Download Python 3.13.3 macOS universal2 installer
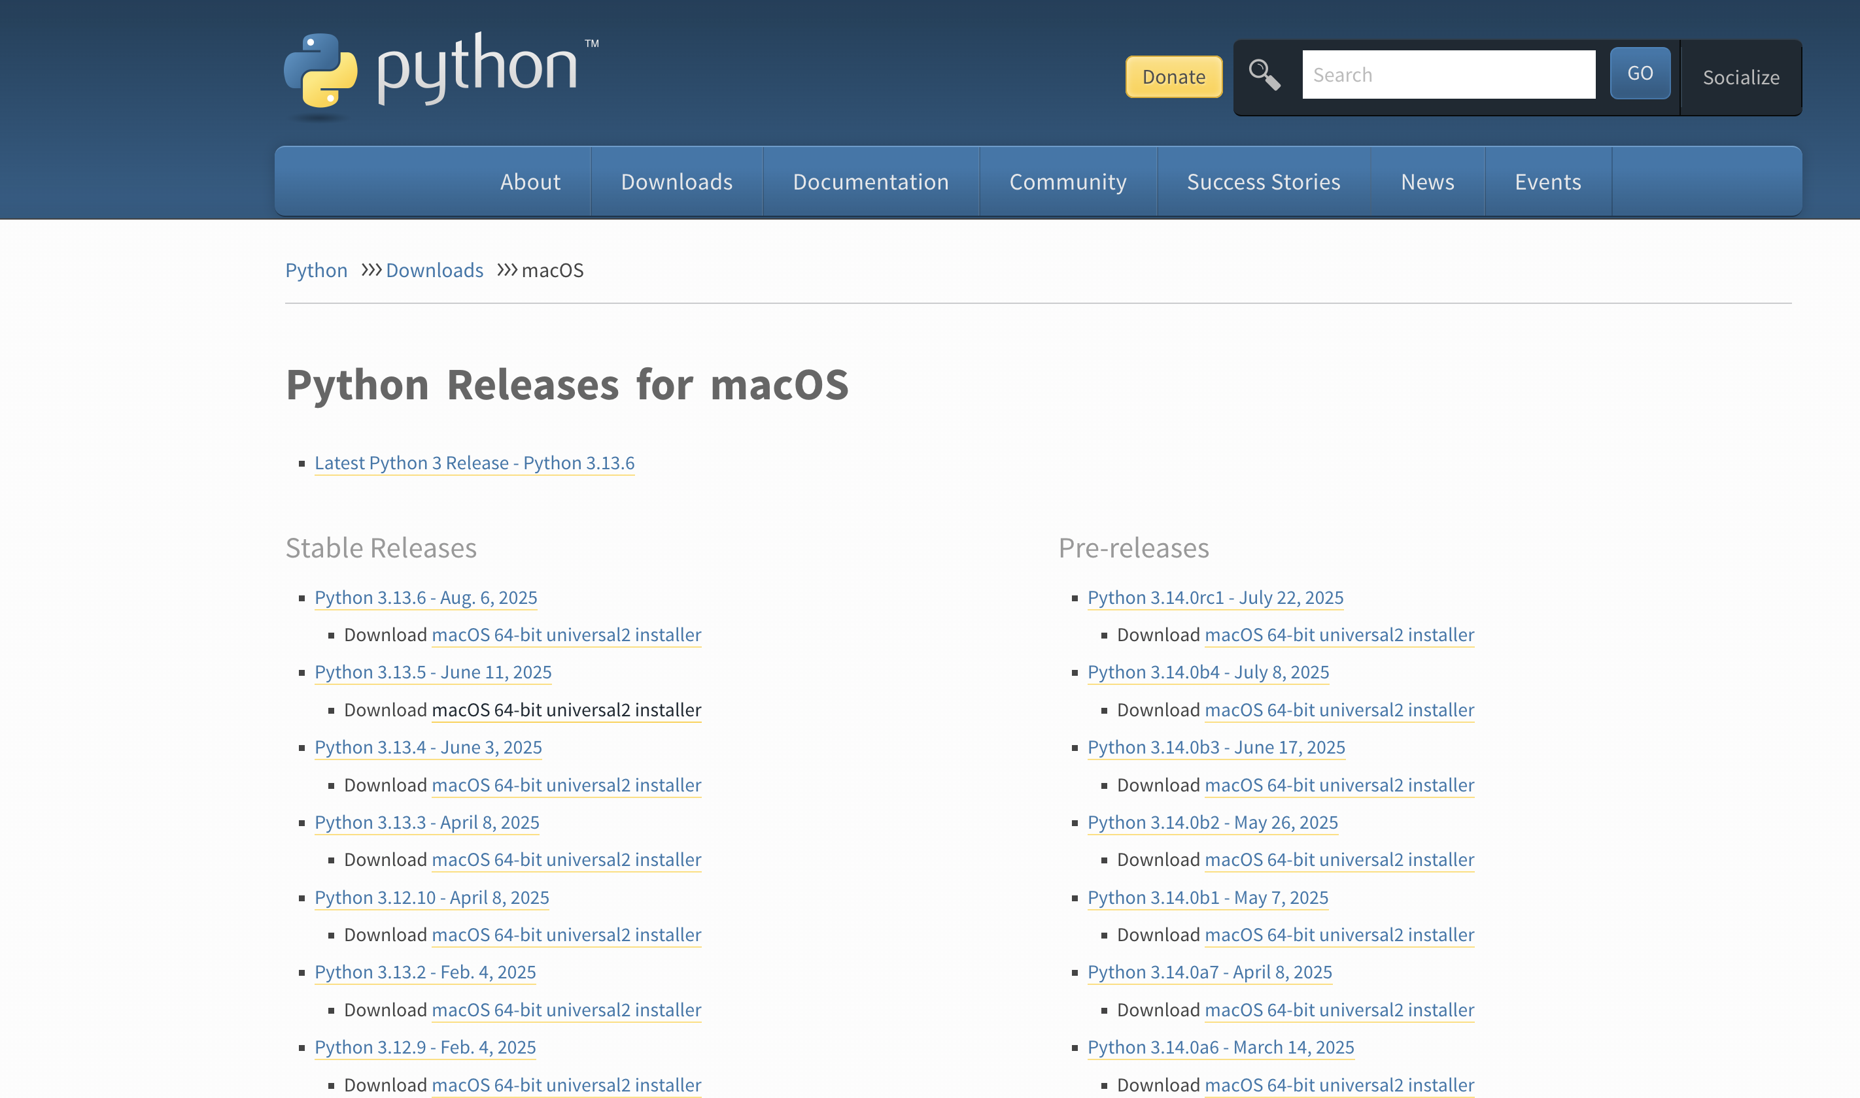 [x=566, y=859]
